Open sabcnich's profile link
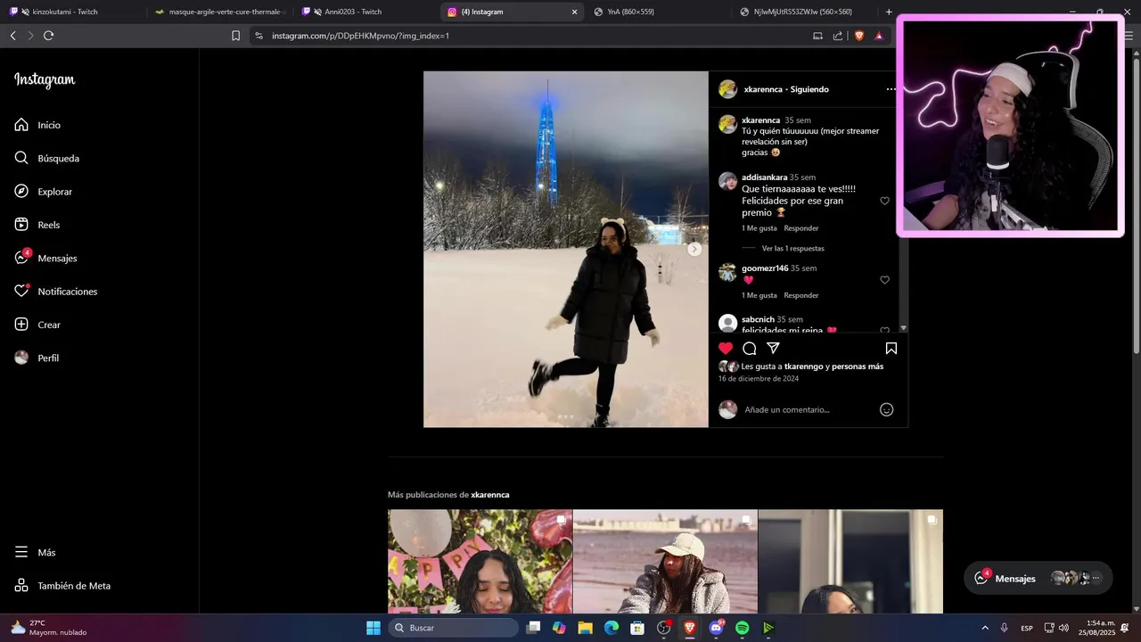 [x=758, y=319]
